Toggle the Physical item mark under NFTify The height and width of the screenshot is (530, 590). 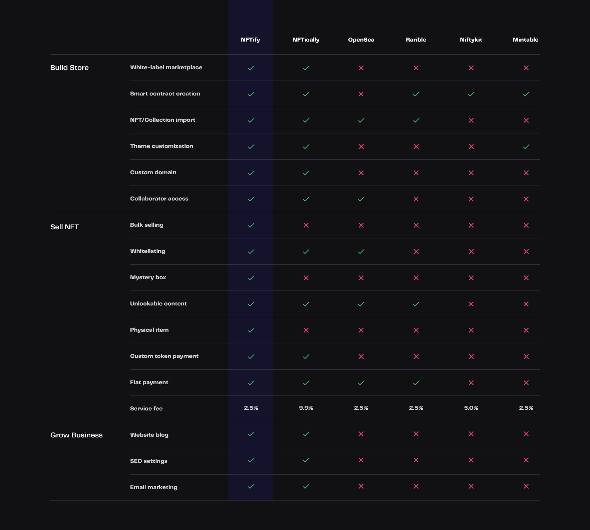pyautogui.click(x=251, y=330)
